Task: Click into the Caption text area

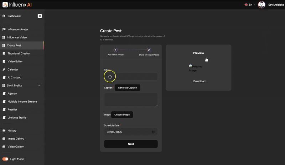Action: pos(130,99)
